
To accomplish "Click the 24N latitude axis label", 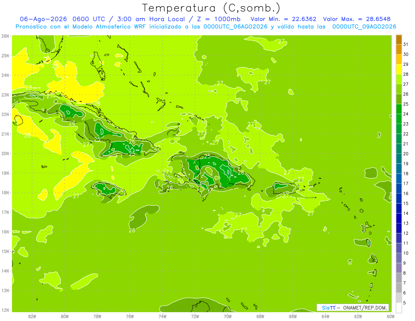I will [x=5, y=75].
